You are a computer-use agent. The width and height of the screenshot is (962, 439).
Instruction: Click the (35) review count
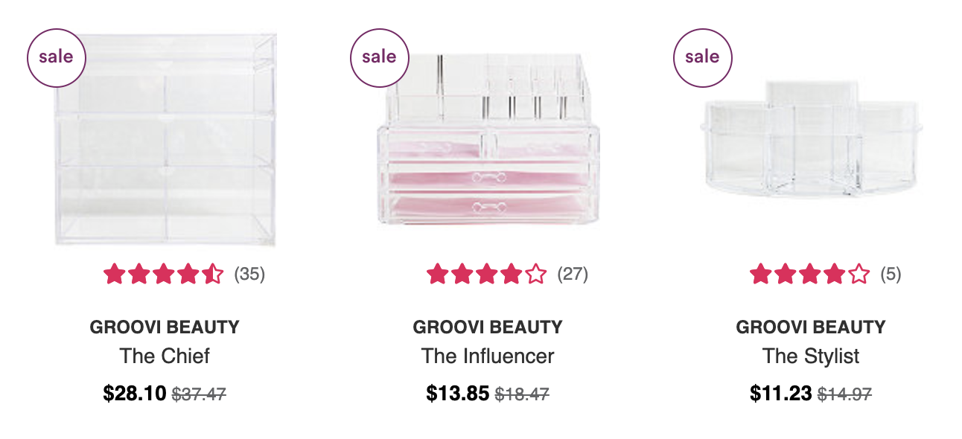tap(249, 275)
